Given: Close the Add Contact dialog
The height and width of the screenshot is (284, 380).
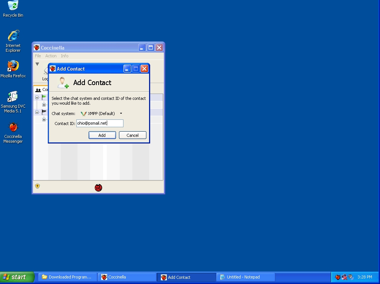Looking at the screenshot, I should [x=145, y=69].
